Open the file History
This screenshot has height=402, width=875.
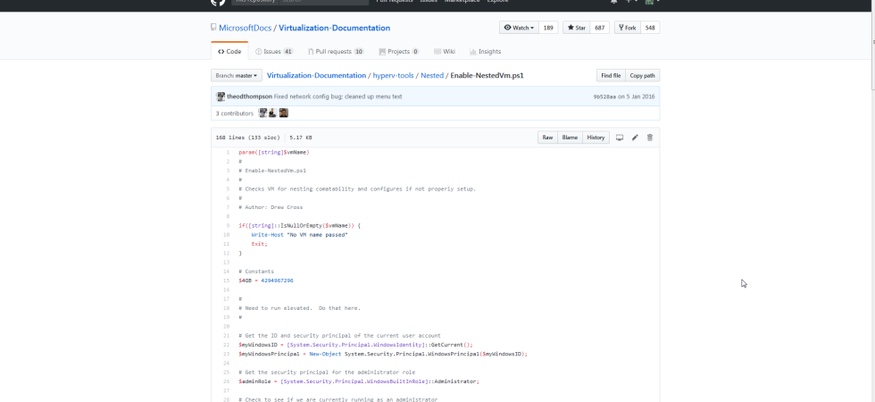click(596, 138)
